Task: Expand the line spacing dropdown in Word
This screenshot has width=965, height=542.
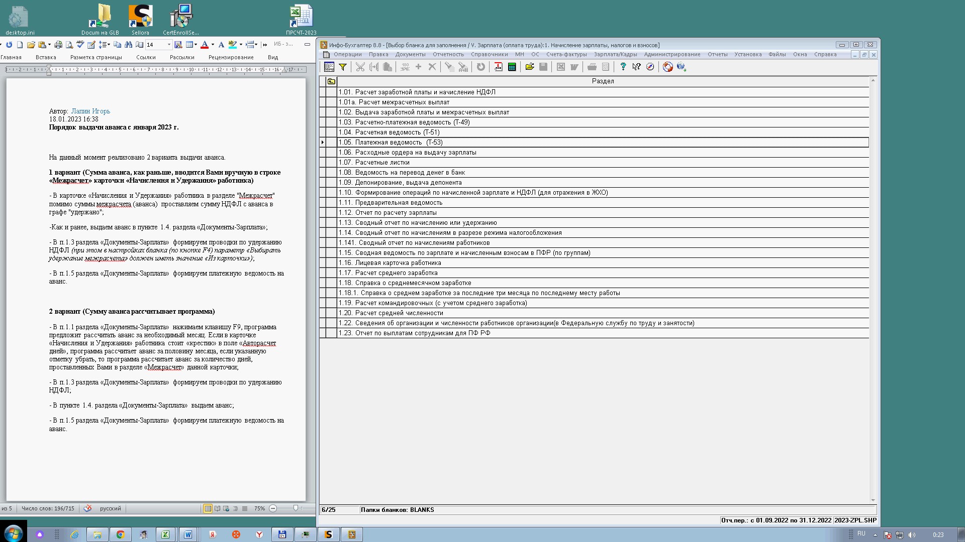Action: [109, 45]
